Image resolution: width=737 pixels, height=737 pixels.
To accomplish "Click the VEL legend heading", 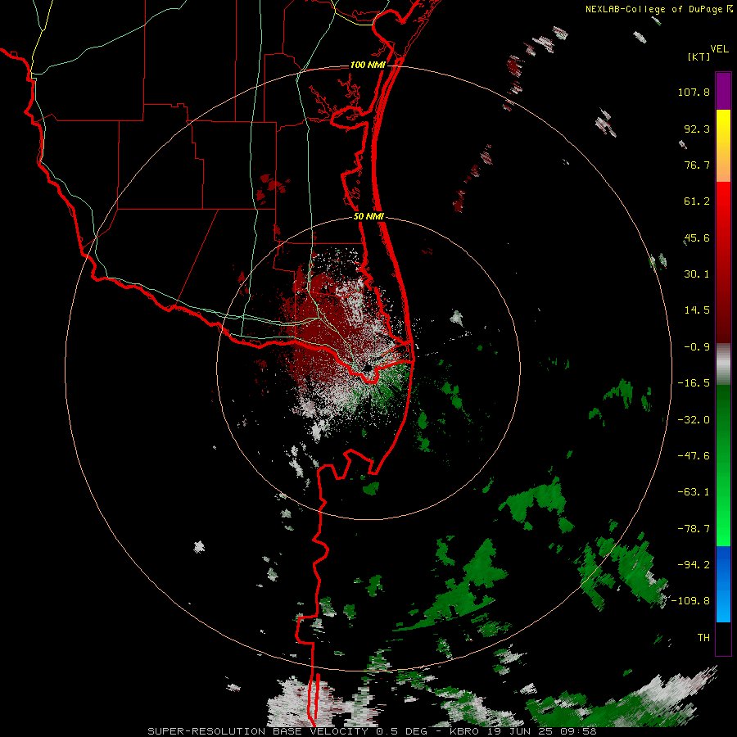I will [719, 49].
